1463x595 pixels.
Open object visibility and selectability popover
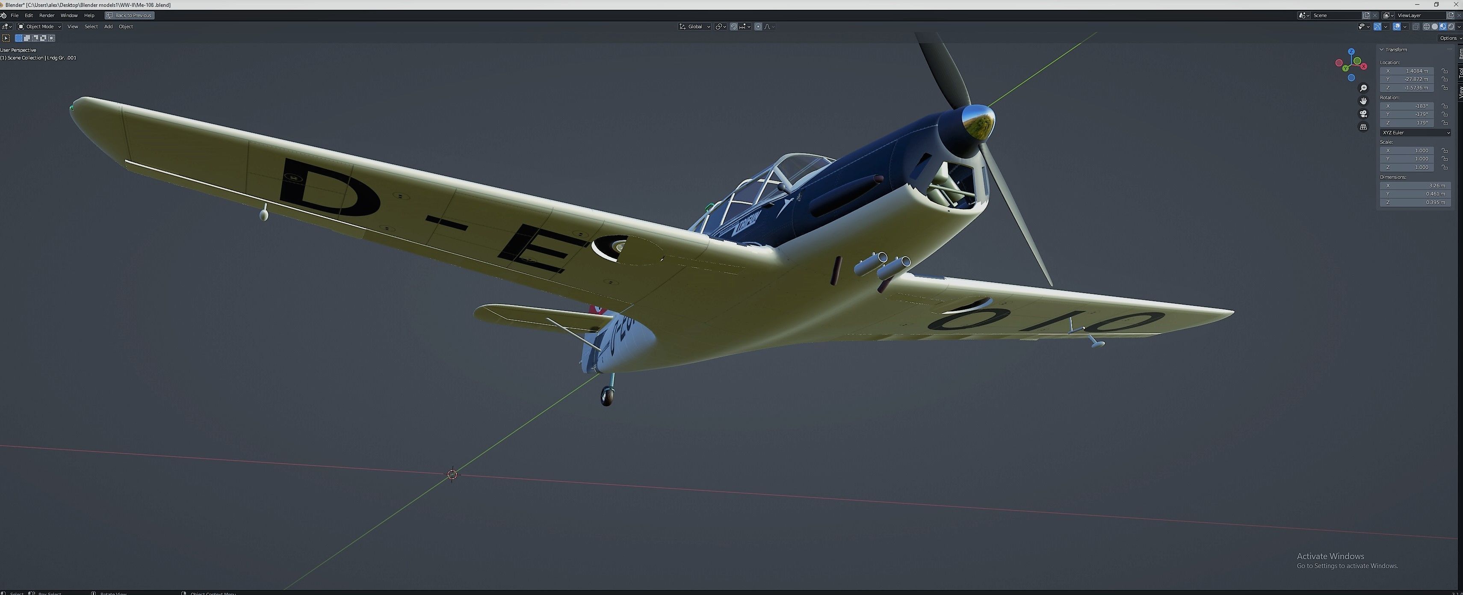point(1365,27)
